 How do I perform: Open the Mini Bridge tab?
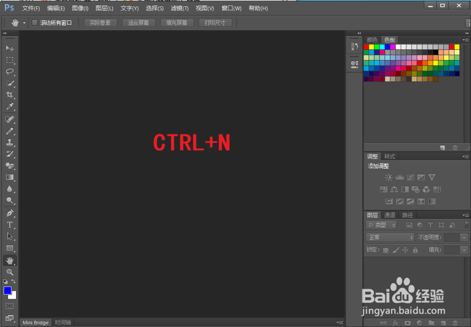pyautogui.click(x=35, y=322)
